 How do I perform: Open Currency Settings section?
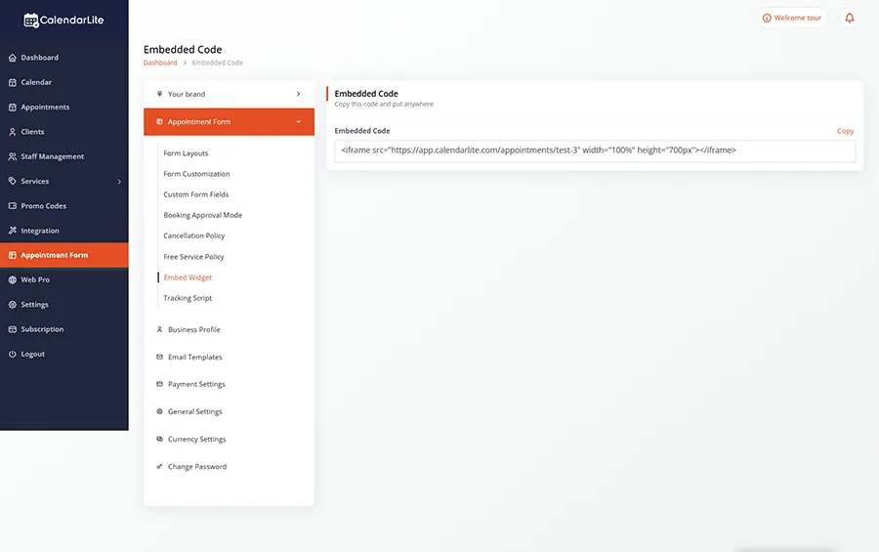(196, 440)
